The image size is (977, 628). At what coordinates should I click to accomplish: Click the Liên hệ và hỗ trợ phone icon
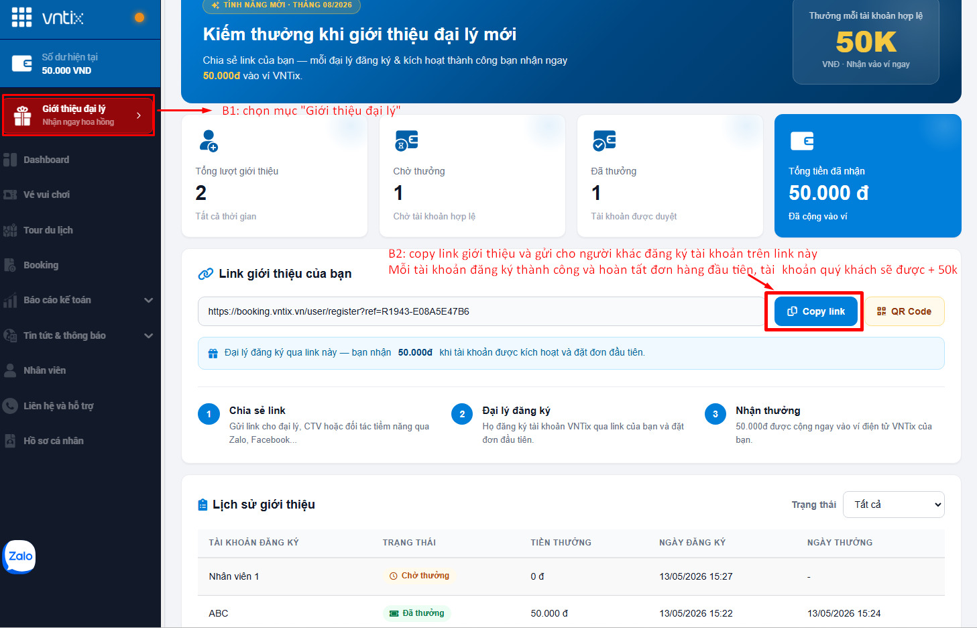pyautogui.click(x=10, y=406)
